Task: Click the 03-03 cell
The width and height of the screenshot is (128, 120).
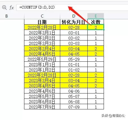Action: (74, 43)
